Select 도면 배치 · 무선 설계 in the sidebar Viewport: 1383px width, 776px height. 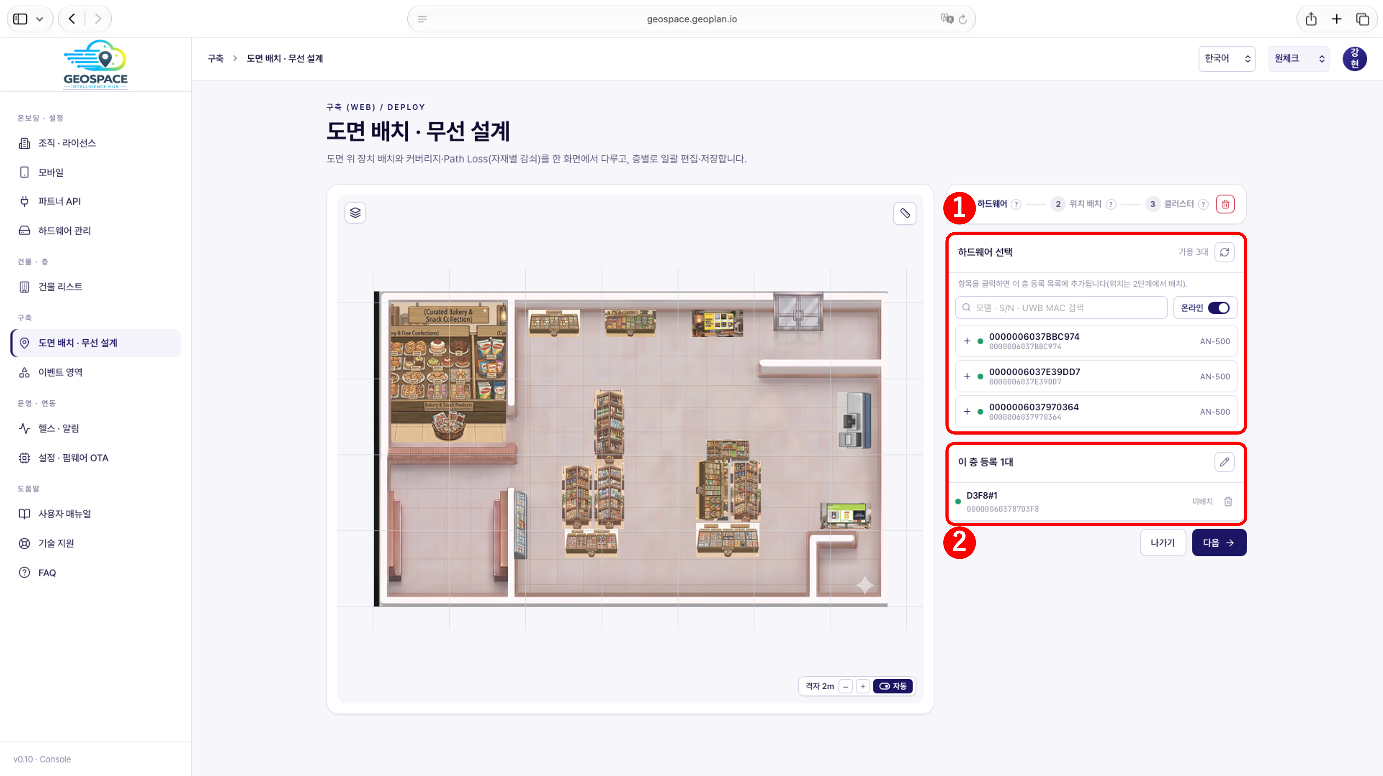click(x=96, y=343)
